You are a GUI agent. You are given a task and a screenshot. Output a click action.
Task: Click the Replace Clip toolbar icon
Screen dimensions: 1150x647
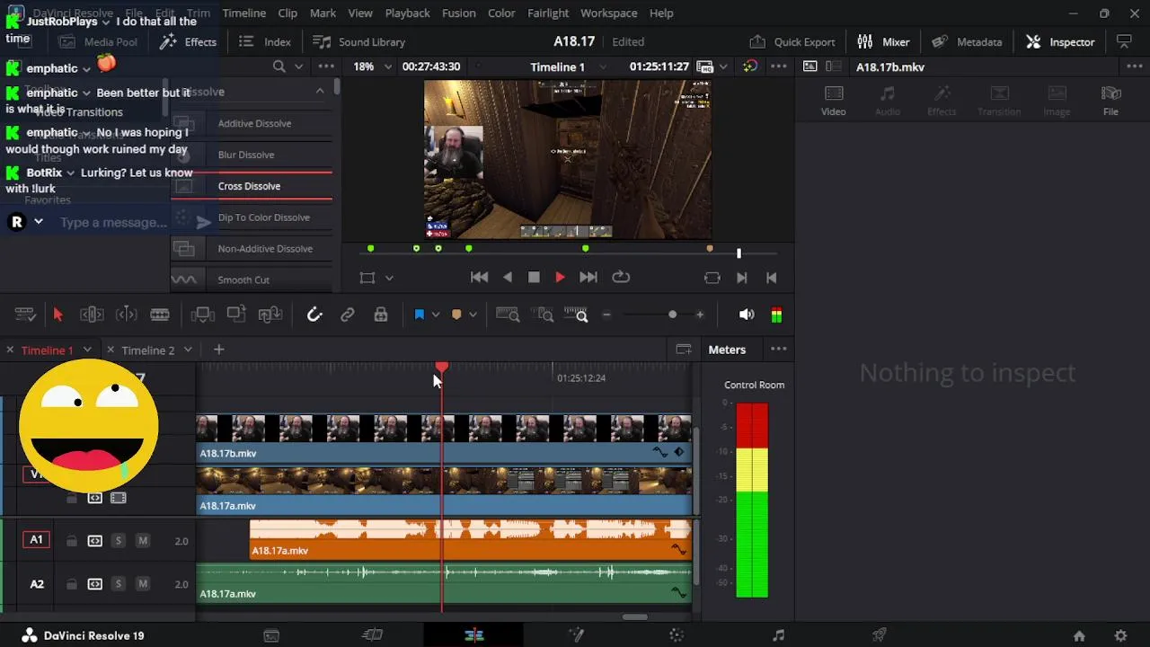pyautogui.click(x=270, y=315)
